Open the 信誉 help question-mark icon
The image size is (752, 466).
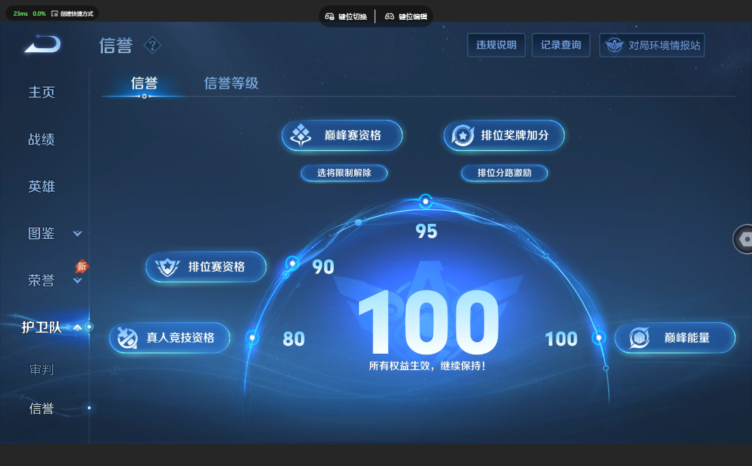pos(153,46)
